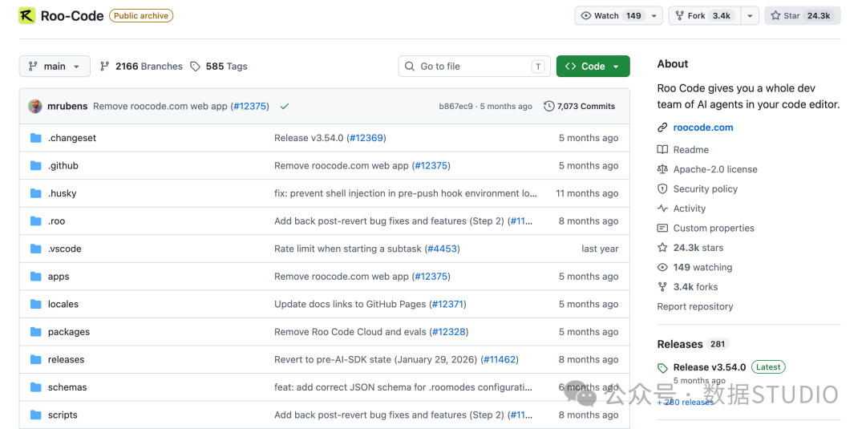Open the Readme link
This screenshot has width=866, height=429.
(x=691, y=150)
